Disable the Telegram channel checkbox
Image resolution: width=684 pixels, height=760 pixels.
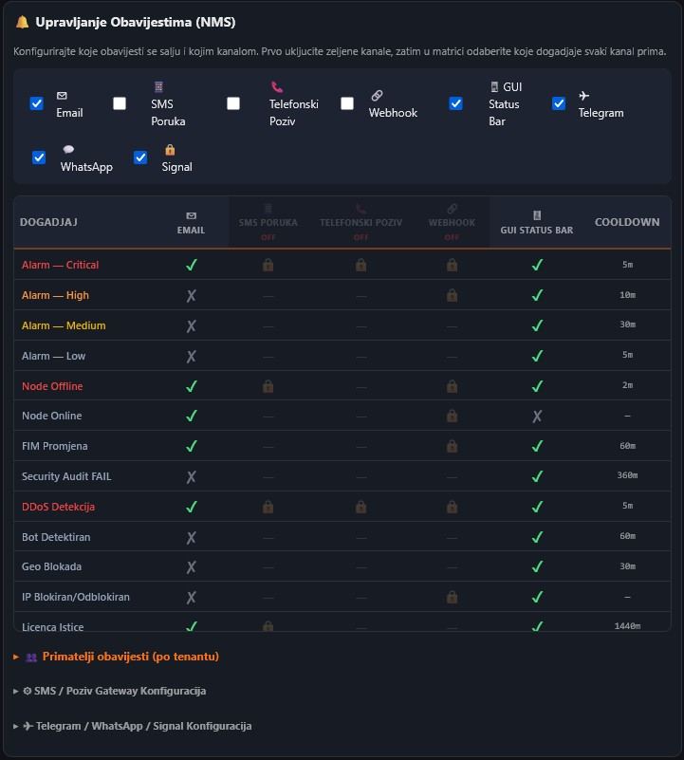(x=559, y=103)
